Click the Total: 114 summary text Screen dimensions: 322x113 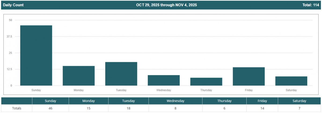(310, 5)
